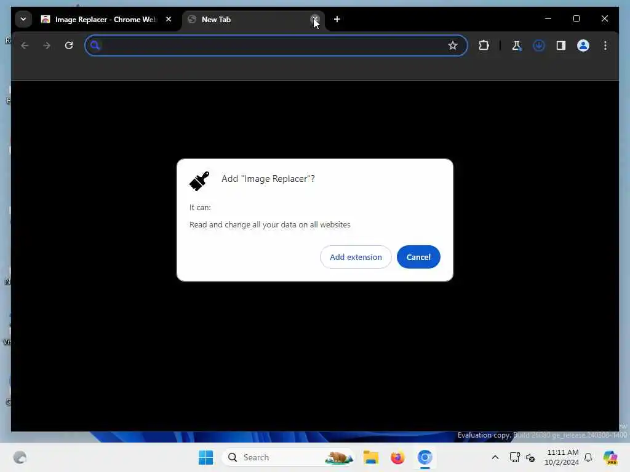Open the Chrome profile avatar menu
630x472 pixels.
583,45
